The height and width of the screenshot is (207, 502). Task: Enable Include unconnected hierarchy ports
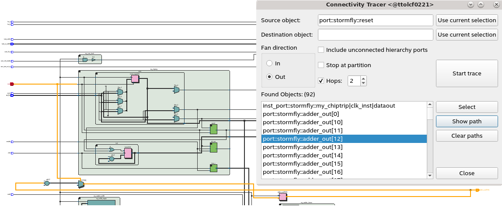pos(321,50)
